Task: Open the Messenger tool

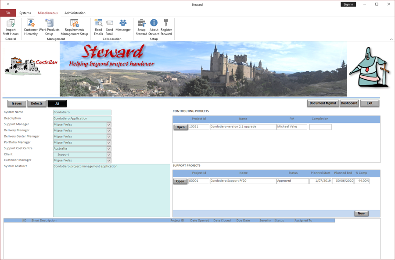Action: tap(123, 25)
